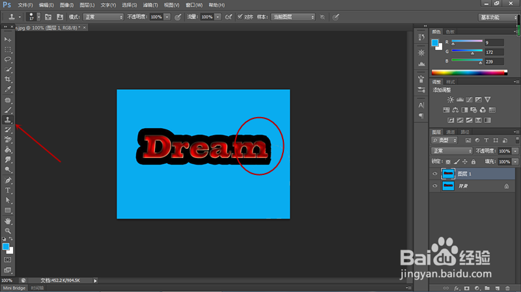
Task: Select the Lasso tool
Action: [x=8, y=59]
